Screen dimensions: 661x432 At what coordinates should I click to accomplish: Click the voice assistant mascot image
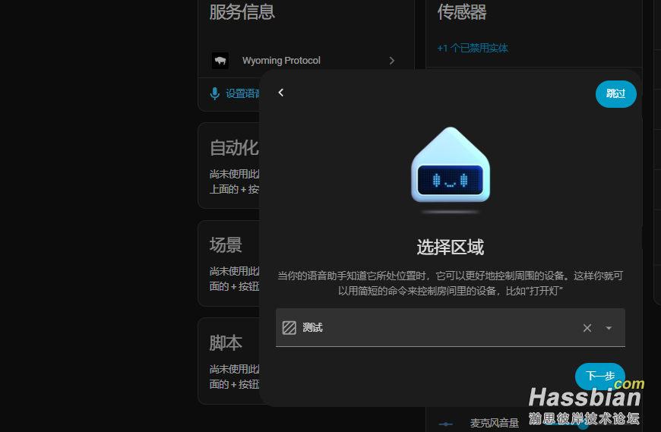(450, 169)
